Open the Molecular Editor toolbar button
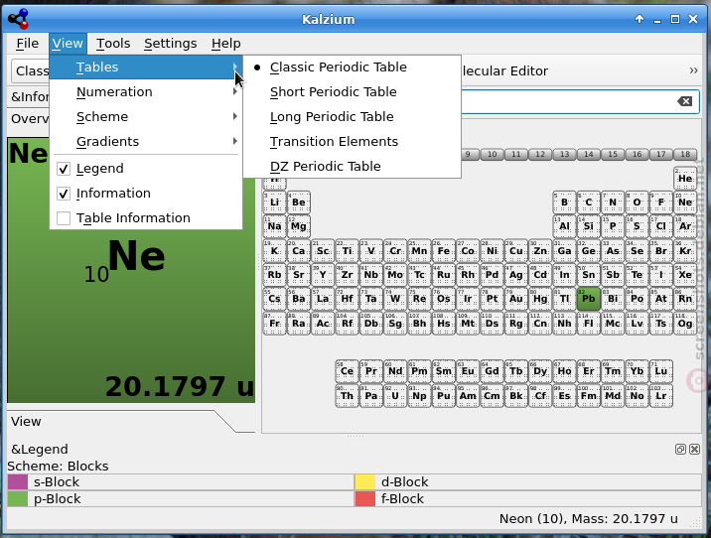Viewport: 711px width, 538px height. click(x=504, y=71)
